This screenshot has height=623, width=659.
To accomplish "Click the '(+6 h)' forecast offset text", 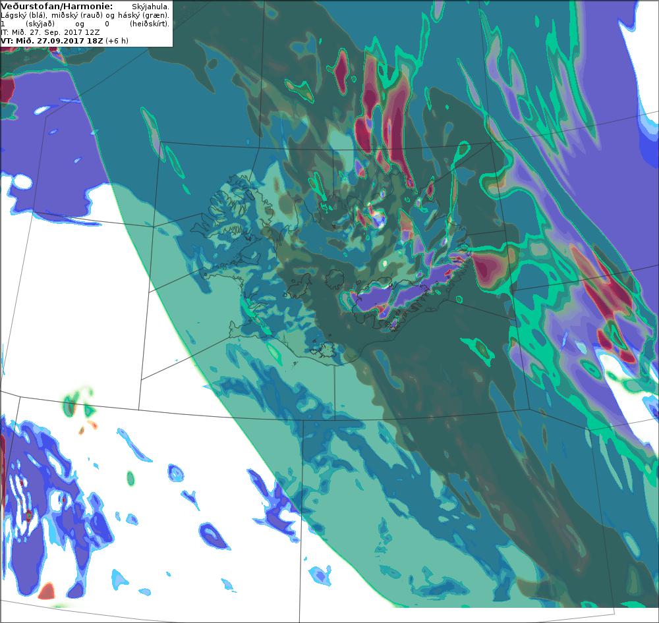I will point(117,41).
